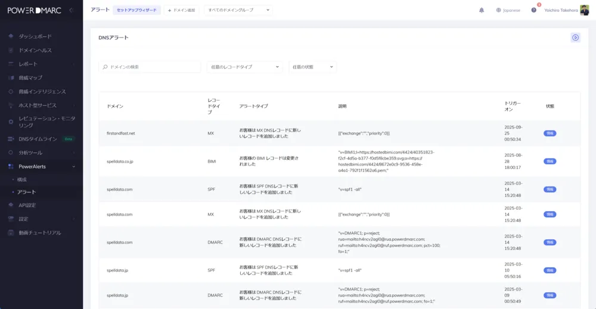The image size is (596, 309).
Task: Click status badge in BIMI row
Action: click(x=550, y=161)
